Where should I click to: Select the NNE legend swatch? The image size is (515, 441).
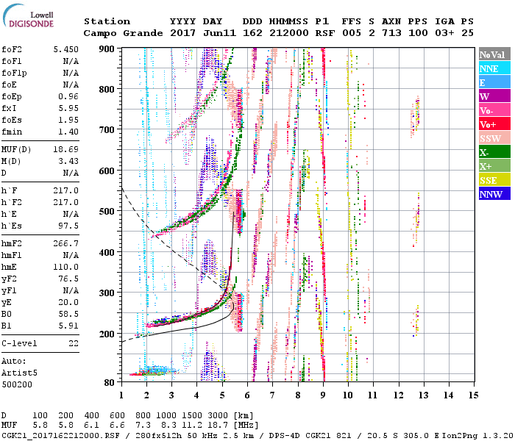(x=494, y=68)
